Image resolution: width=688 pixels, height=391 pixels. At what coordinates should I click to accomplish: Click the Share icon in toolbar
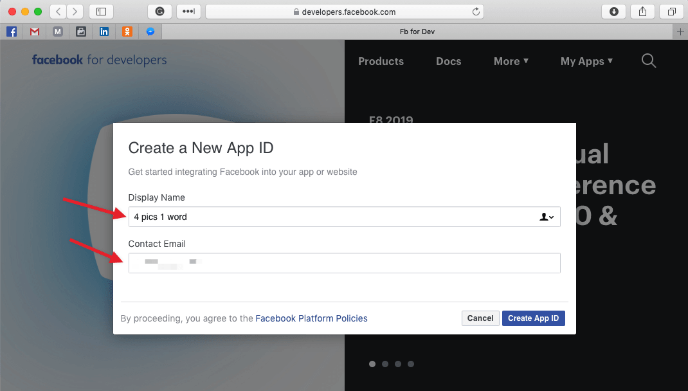pyautogui.click(x=643, y=12)
